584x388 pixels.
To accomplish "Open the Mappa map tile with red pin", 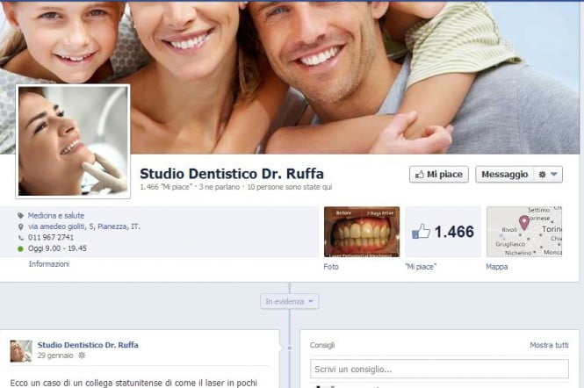I will (524, 232).
